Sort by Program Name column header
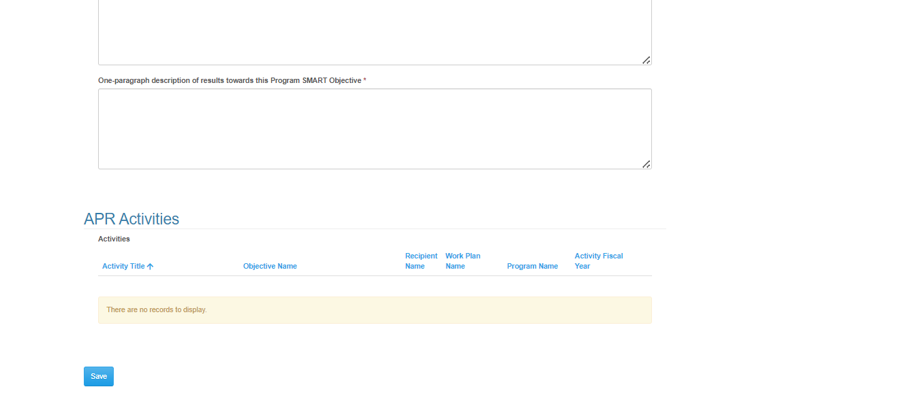The width and height of the screenshot is (902, 404). click(x=533, y=266)
